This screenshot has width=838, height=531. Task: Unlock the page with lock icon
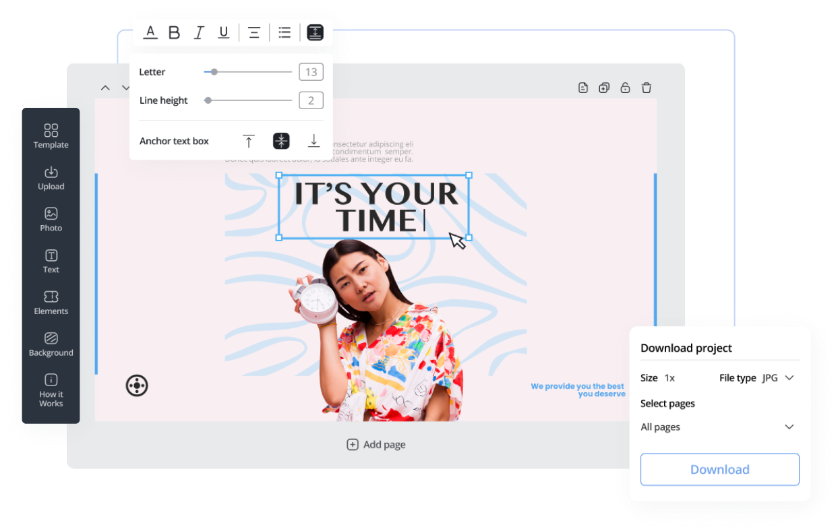[625, 88]
